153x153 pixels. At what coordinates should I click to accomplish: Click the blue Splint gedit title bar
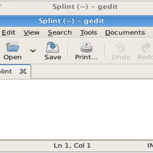pyautogui.click(x=76, y=21)
